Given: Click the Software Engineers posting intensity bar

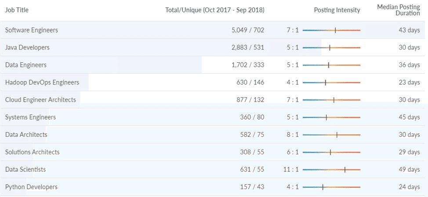Looking at the screenshot, I should pyautogui.click(x=332, y=30).
